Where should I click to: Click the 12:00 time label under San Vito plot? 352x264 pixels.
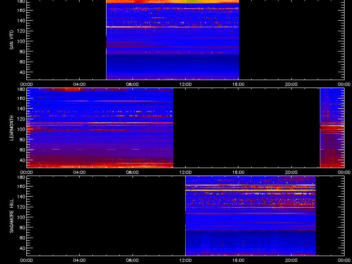tap(185, 84)
